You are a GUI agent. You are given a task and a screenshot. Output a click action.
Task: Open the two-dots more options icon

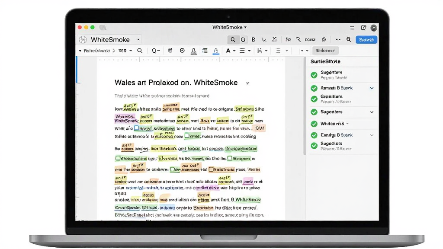click(x=338, y=39)
